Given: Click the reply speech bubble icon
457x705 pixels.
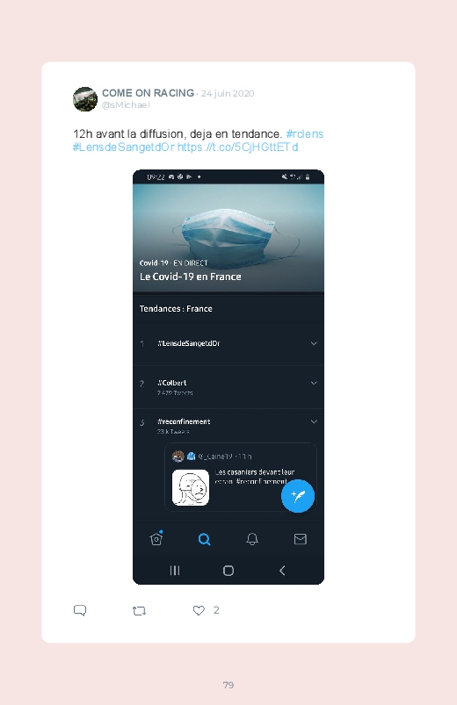Looking at the screenshot, I should click(80, 610).
